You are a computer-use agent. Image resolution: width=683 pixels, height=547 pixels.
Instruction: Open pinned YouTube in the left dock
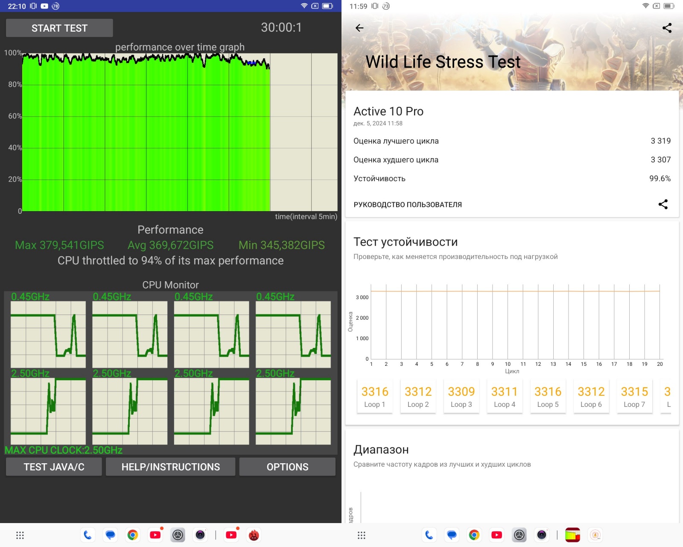tap(155, 535)
